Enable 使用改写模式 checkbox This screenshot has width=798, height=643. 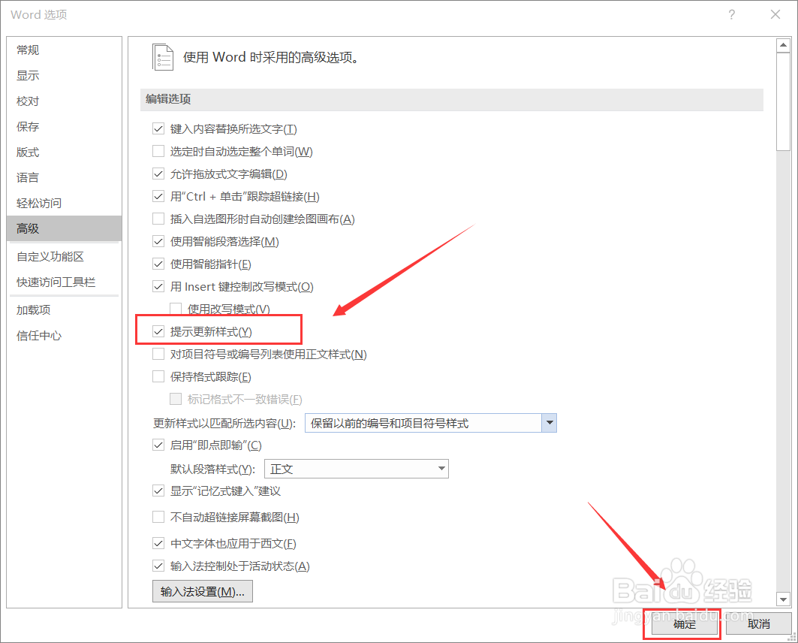coord(176,309)
